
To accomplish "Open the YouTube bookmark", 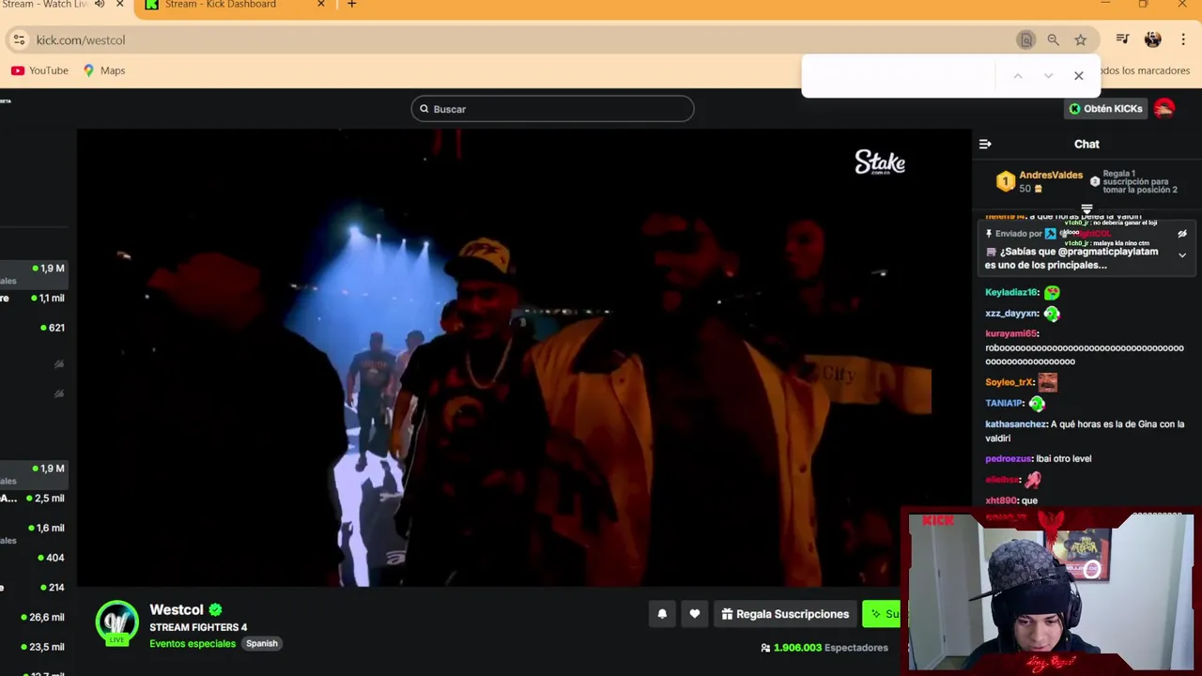I will [39, 70].
